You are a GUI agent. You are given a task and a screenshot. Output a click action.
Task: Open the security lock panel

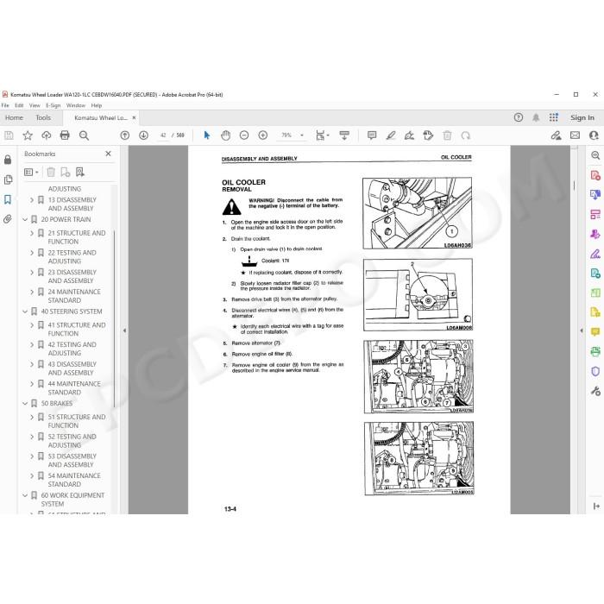pyautogui.click(x=8, y=160)
